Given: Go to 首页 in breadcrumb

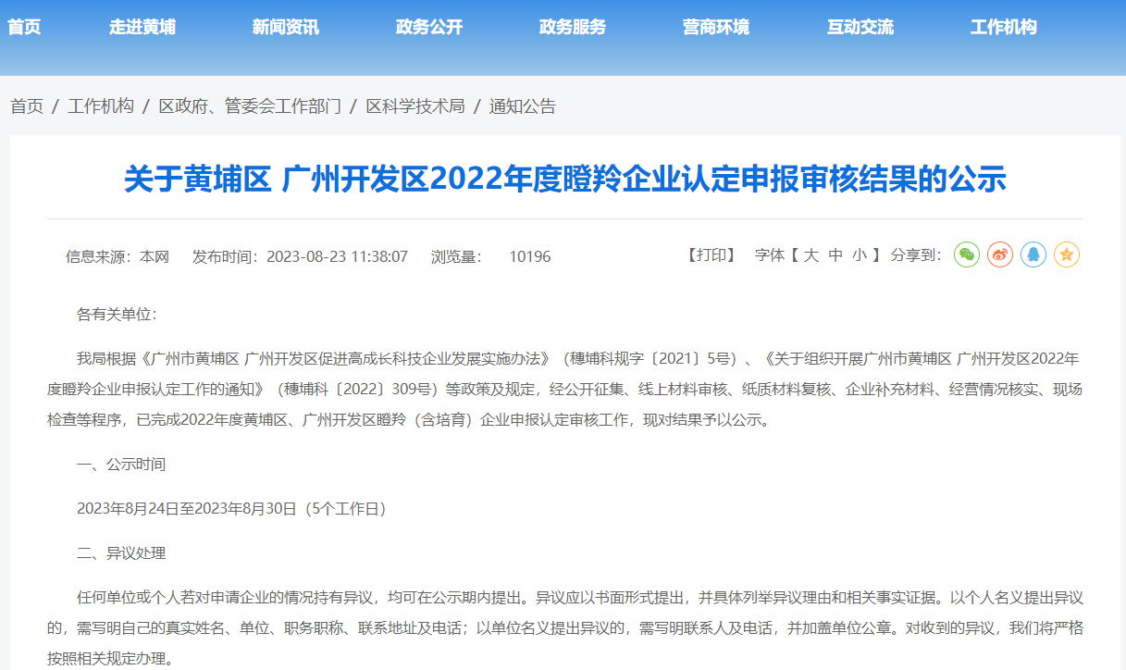Looking at the screenshot, I should click(27, 106).
